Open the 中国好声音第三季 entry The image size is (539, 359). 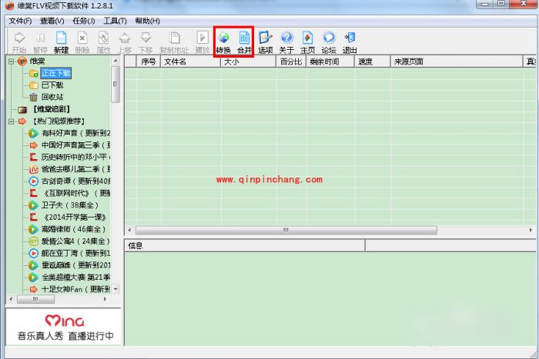[75, 145]
